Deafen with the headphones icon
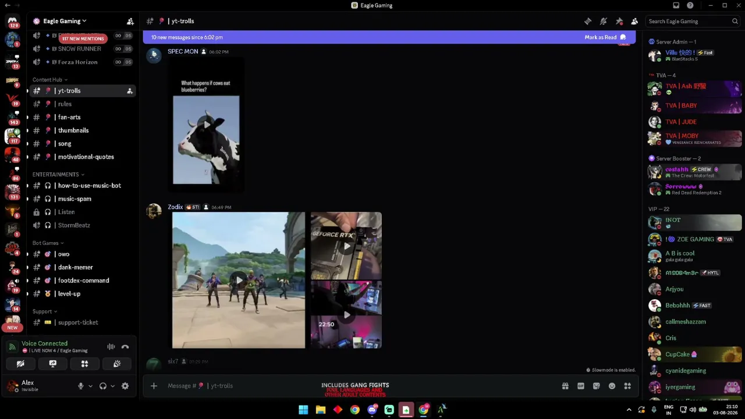745x419 pixels. point(103,386)
